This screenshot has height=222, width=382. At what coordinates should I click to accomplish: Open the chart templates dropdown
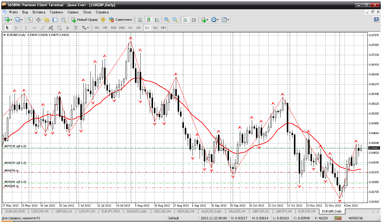click(225, 20)
